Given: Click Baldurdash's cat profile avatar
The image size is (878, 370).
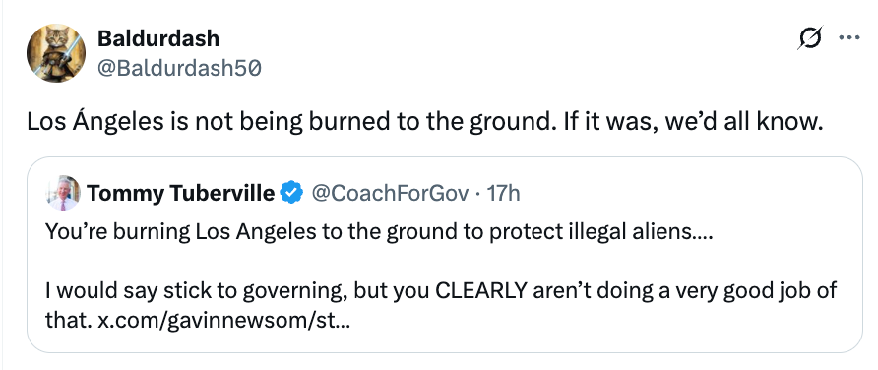Looking at the screenshot, I should tap(56, 53).
